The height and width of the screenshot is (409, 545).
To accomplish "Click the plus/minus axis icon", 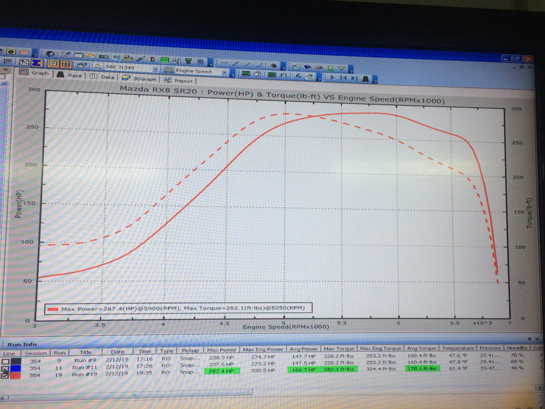I will (24, 62).
